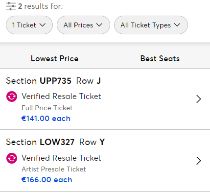
Task: Select Section UPP735 Row J heading
Action: pyautogui.click(x=53, y=81)
